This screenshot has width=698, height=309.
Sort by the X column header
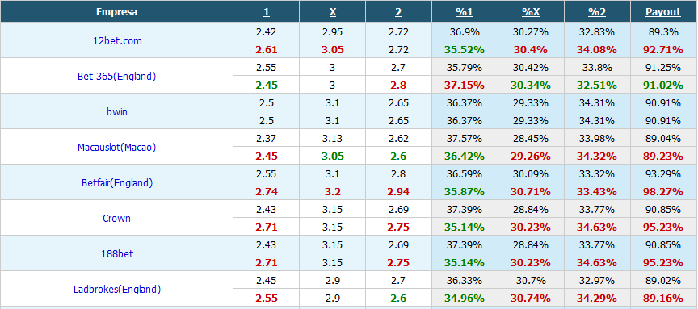tap(333, 12)
